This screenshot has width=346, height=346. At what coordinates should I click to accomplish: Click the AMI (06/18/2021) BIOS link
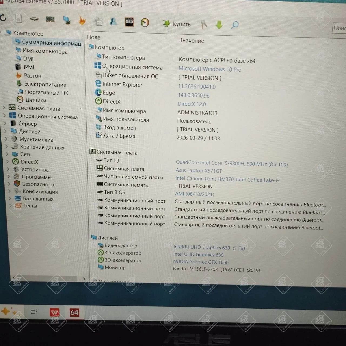[x=195, y=194]
